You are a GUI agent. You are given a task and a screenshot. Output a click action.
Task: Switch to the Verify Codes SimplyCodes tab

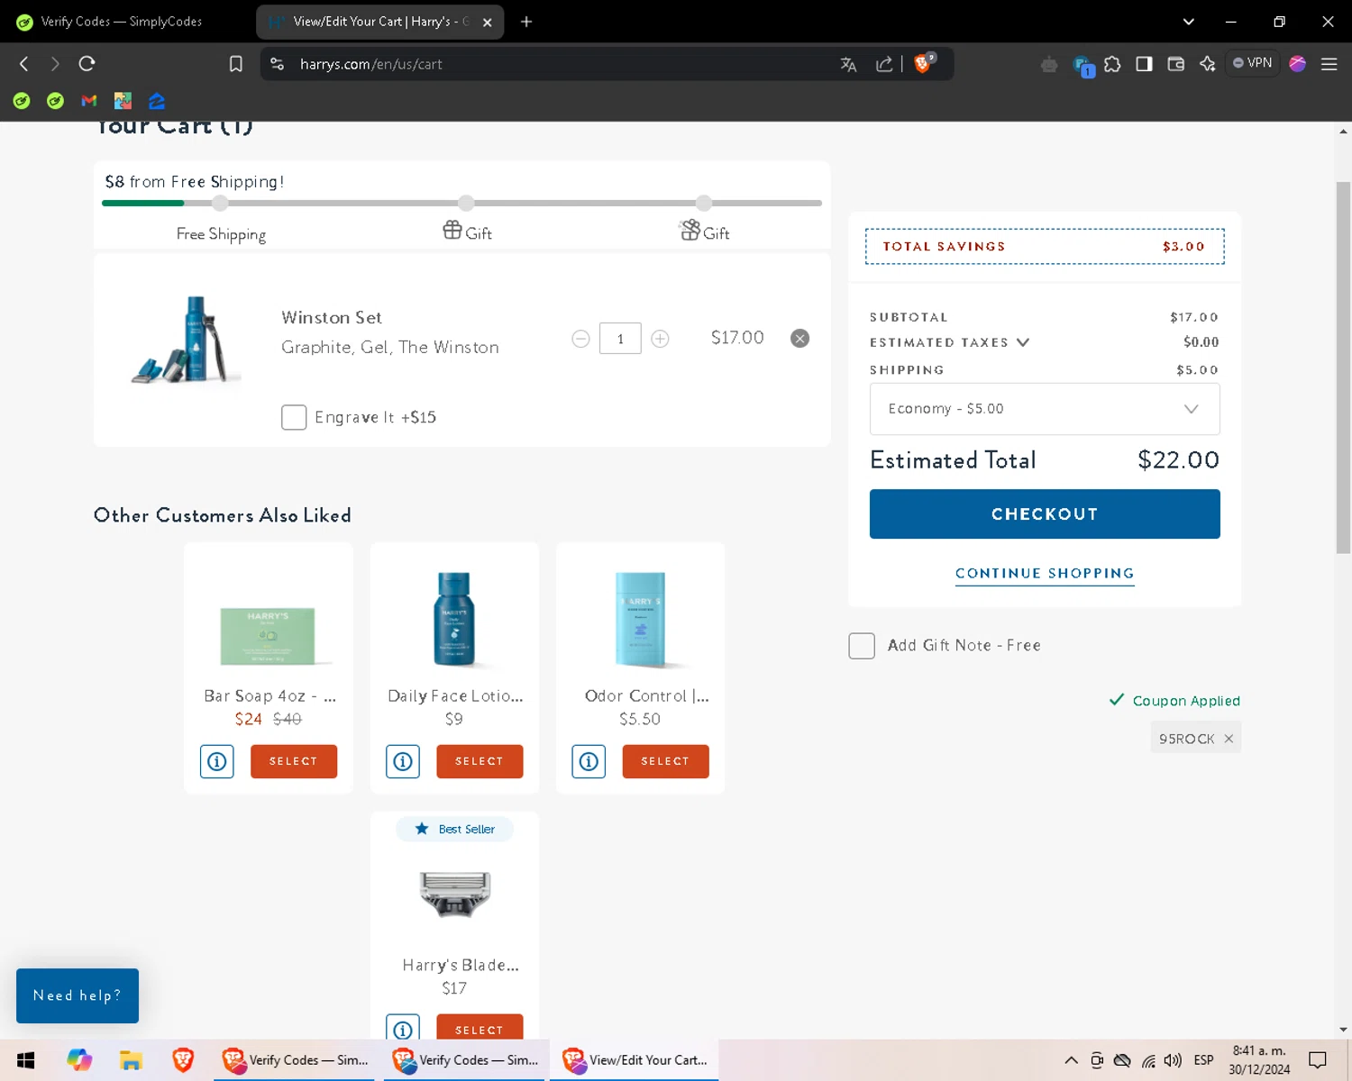[x=122, y=22]
